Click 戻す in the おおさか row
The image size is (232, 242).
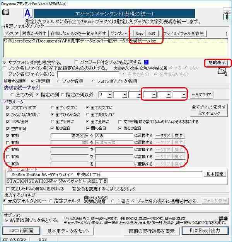[x=179, y=136]
